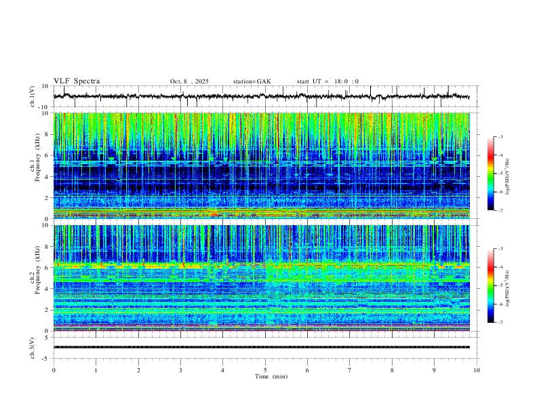This screenshot has width=537, height=415.
Task: Click the "Time (min)" x-axis label
Action: click(271, 376)
